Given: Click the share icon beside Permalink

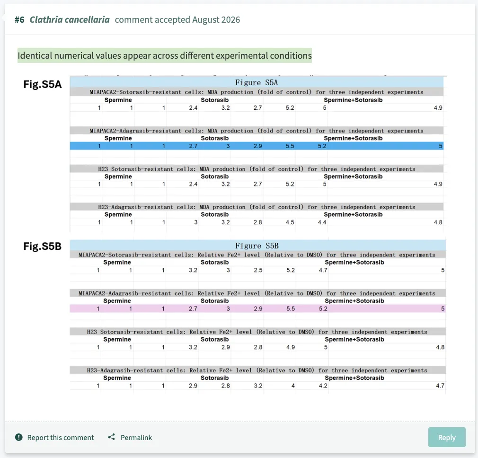Looking at the screenshot, I should pos(112,437).
